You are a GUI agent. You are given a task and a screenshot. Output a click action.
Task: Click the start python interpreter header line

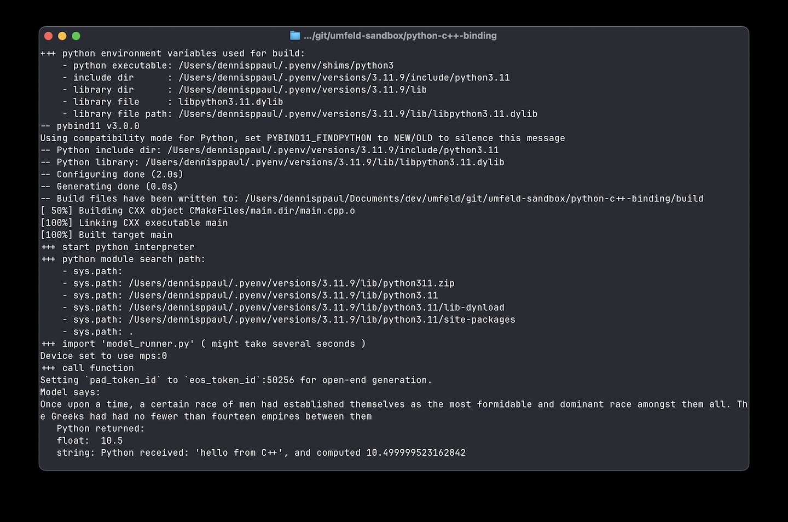(x=118, y=247)
